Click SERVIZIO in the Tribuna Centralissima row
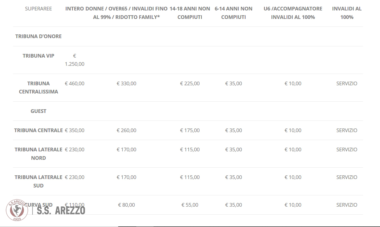Viewport: 380px width, 227px height. tap(347, 84)
